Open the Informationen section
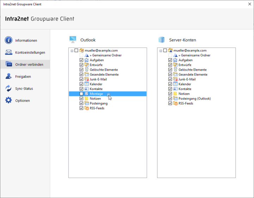The image size is (254, 198). (25, 40)
